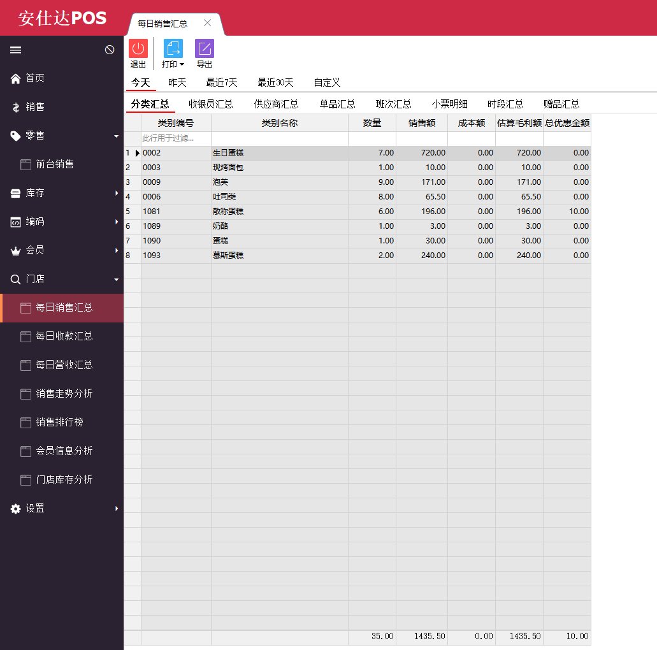Click the 会员 crown icon
The image size is (657, 650).
[15, 250]
